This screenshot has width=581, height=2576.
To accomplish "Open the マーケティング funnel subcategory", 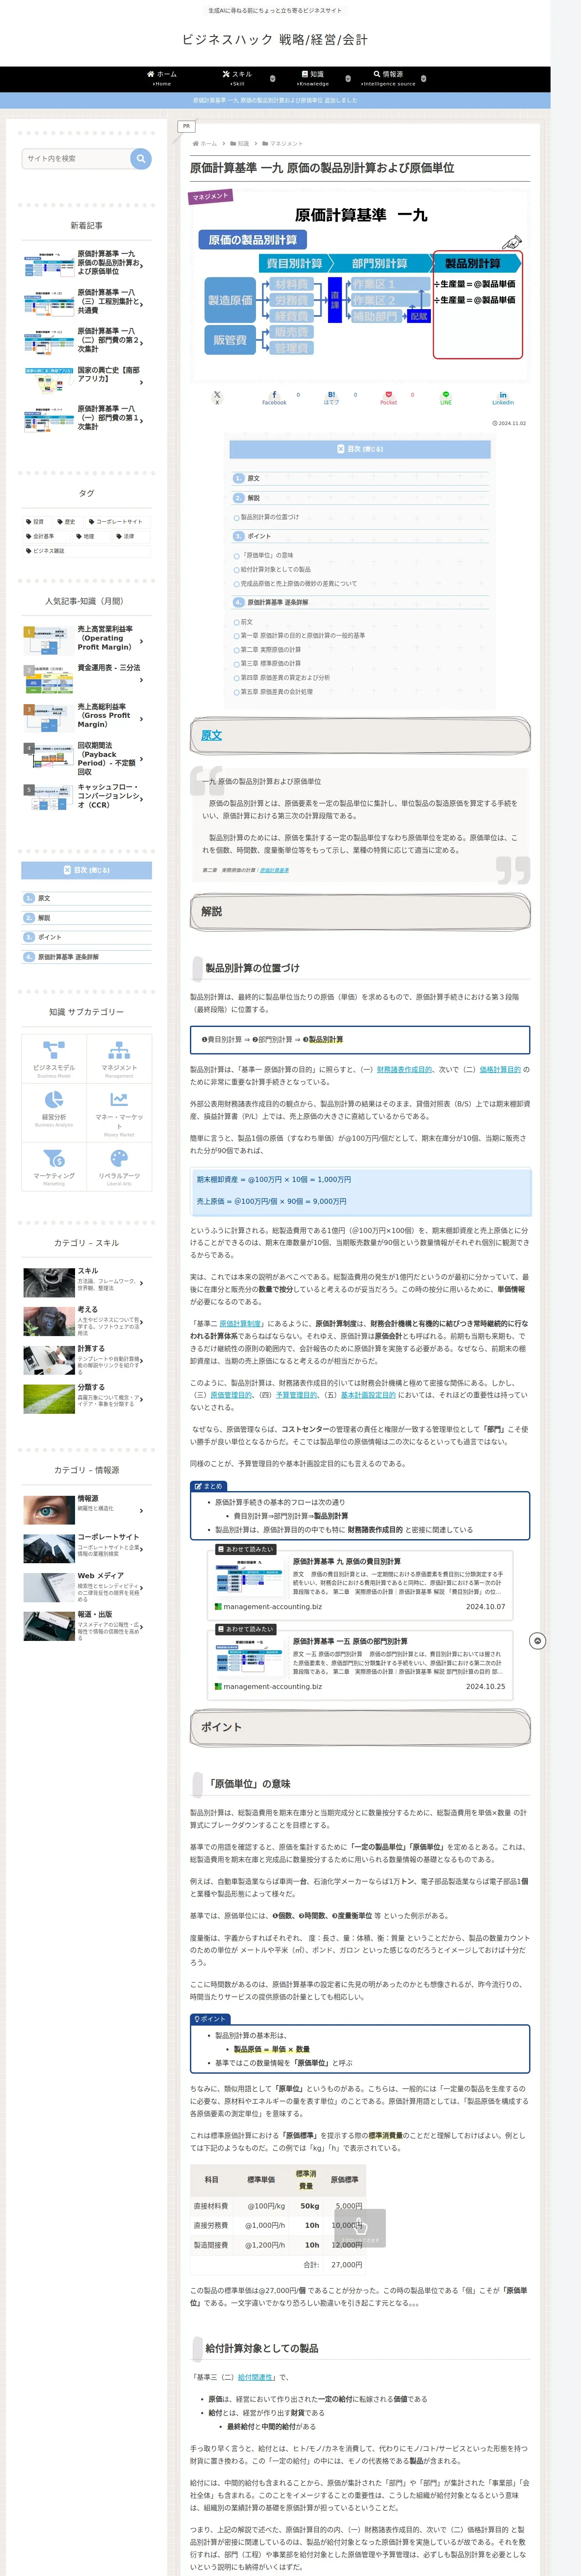I will 54,1166.
